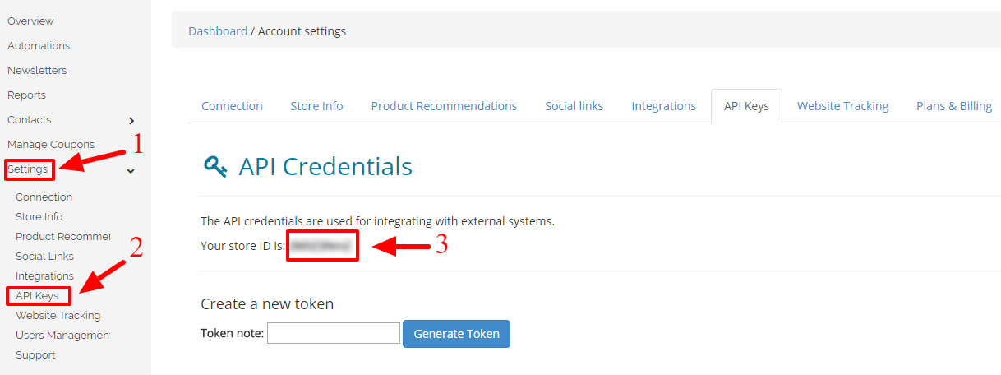
Task: Select the Website Tracking tab
Action: coord(842,106)
